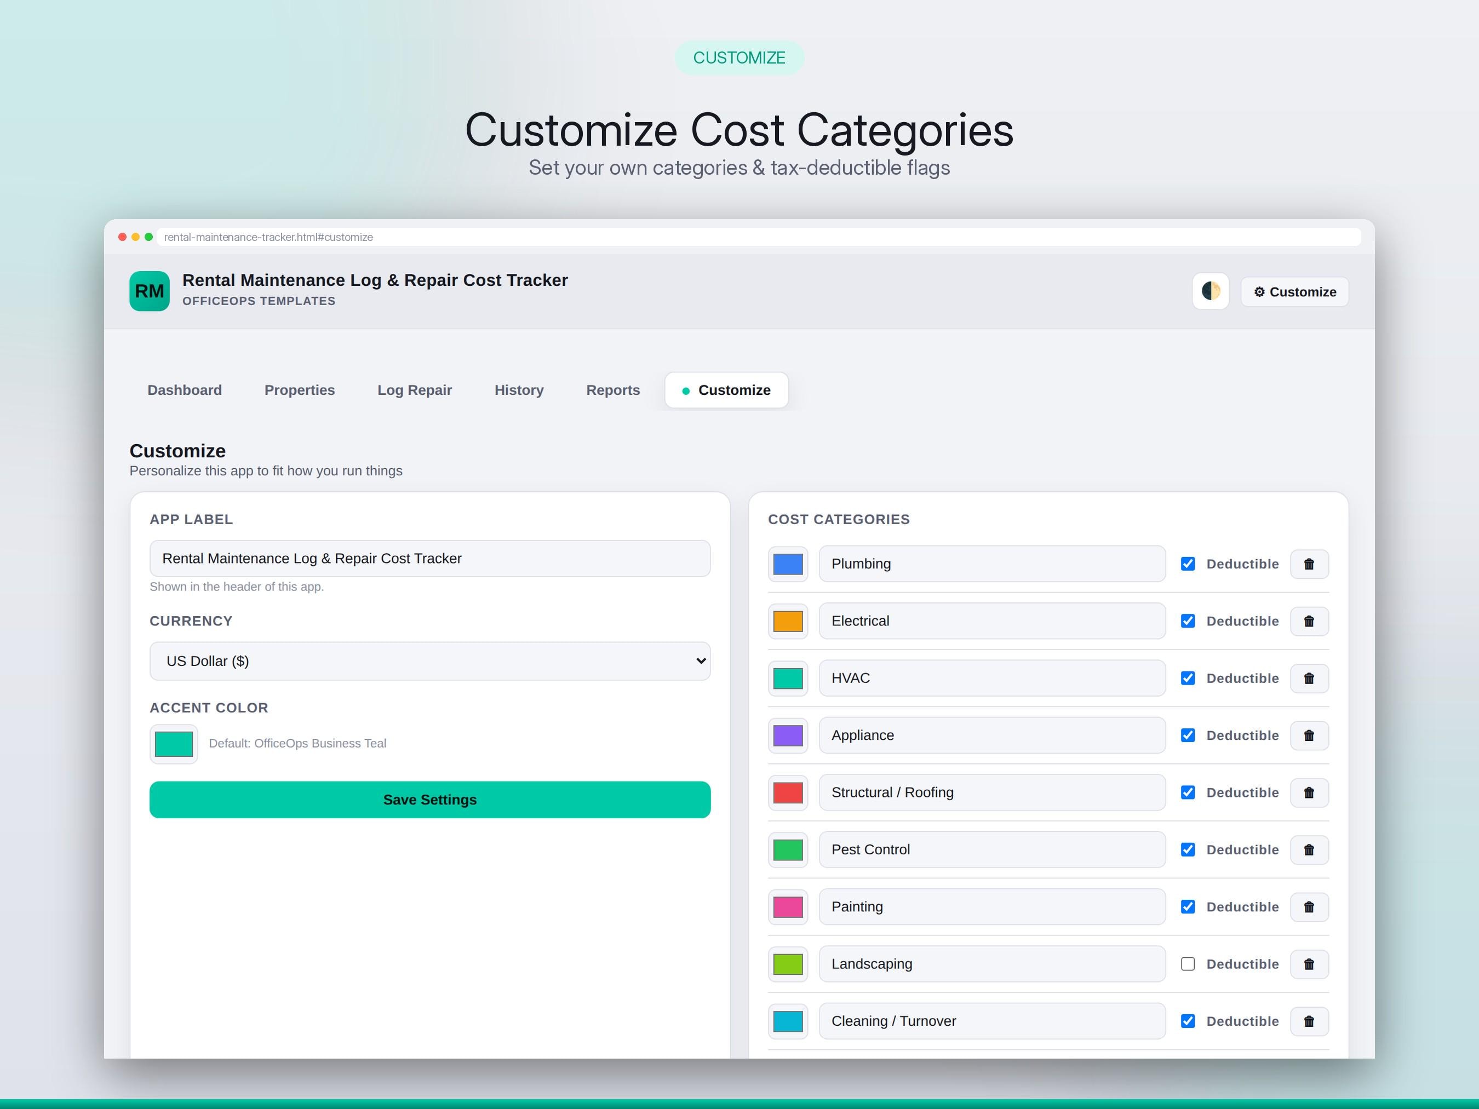Click the App Label text field
Screen dimensions: 1479x1109
click(x=430, y=558)
